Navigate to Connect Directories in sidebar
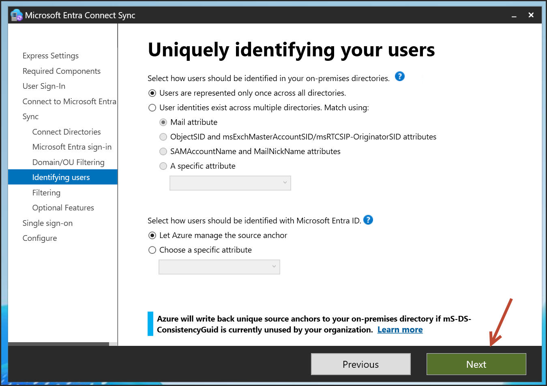547x386 pixels. (66, 132)
